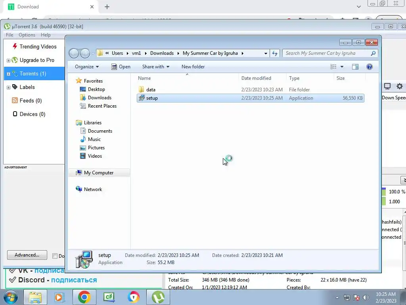406x305 pixels.
Task: Click the volume speaker tray icon
Action: point(366,297)
